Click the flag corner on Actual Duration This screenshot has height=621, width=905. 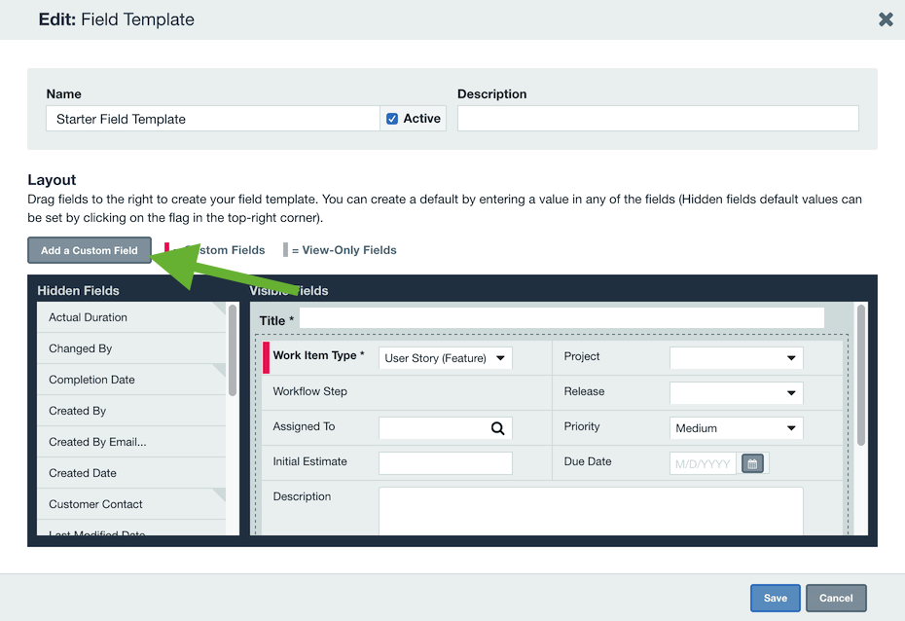coord(221,307)
